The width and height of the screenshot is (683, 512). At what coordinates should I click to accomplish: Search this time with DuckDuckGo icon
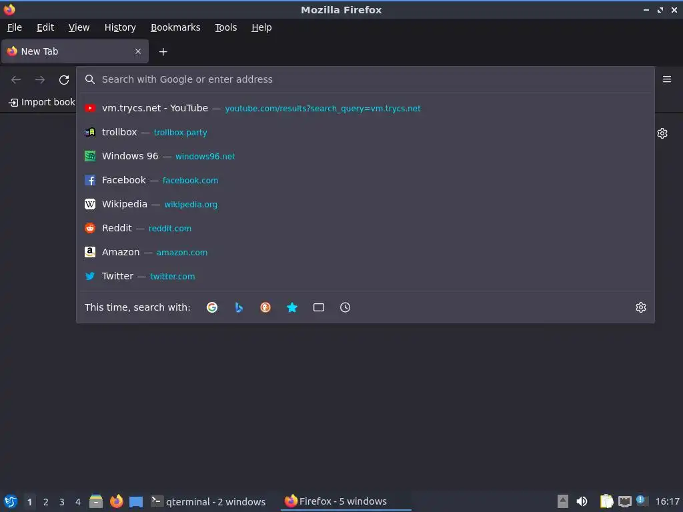(x=265, y=307)
